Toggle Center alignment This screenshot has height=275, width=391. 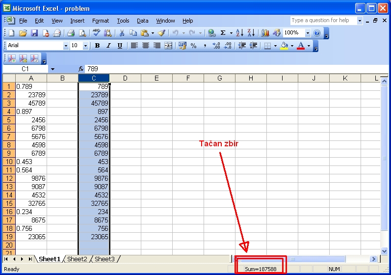click(146, 46)
